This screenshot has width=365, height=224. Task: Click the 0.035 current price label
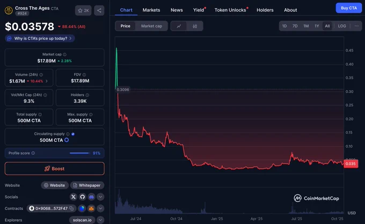[x=351, y=164]
